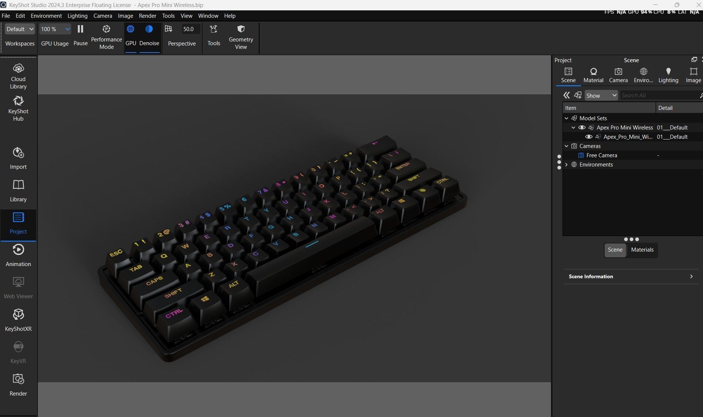This screenshot has width=703, height=417.
Task: Open the Tools toolbar button
Action: pos(214,36)
